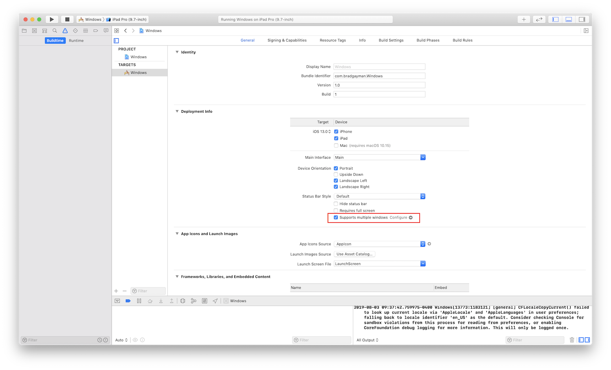Viewport: 611px width, 370px height.
Task: Hide the Navigator panel
Action: tap(555, 19)
